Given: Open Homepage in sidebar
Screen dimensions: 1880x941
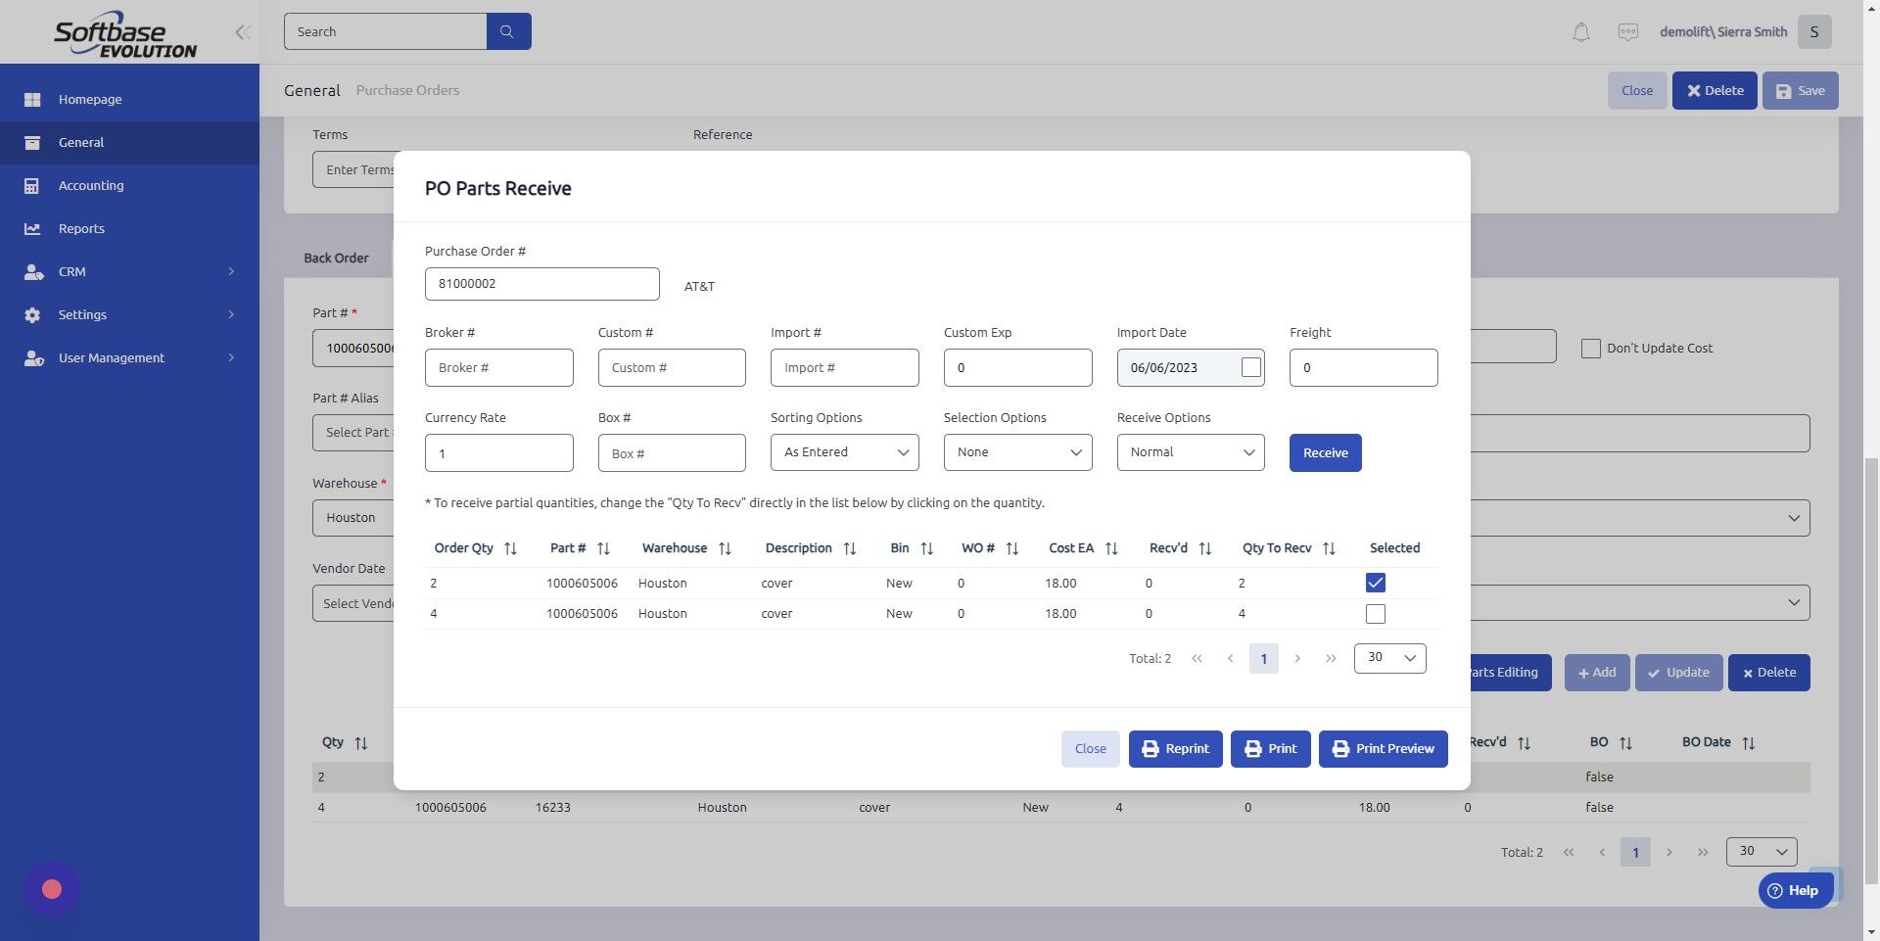Looking at the screenshot, I should (129, 99).
